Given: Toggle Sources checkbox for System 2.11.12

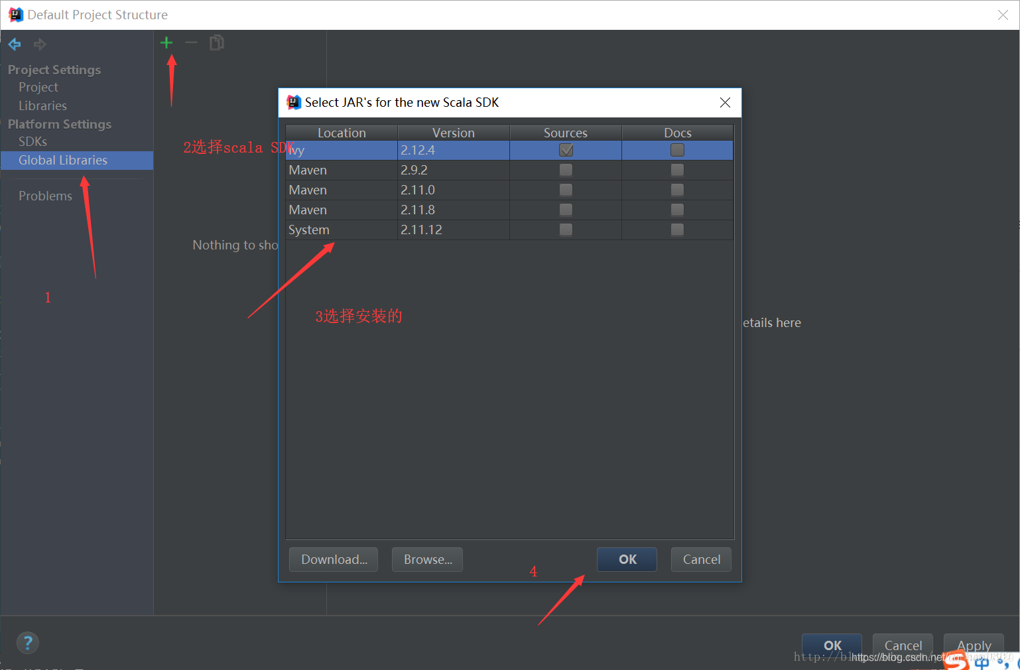Looking at the screenshot, I should (x=566, y=230).
